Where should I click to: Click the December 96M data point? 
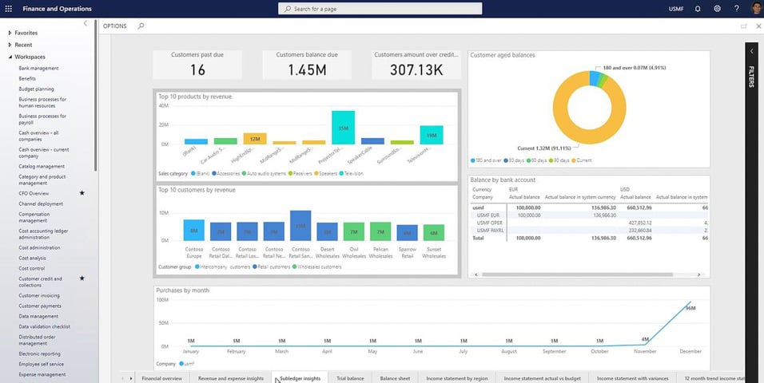point(690,302)
